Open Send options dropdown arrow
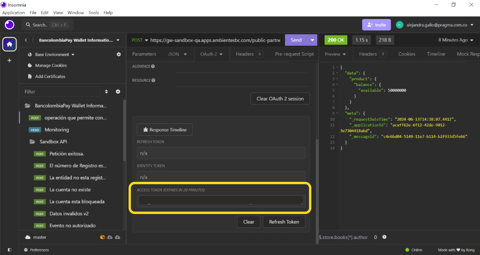The width and height of the screenshot is (480, 255). tap(312, 40)
